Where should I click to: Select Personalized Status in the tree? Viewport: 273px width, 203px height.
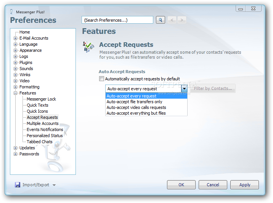45,136
